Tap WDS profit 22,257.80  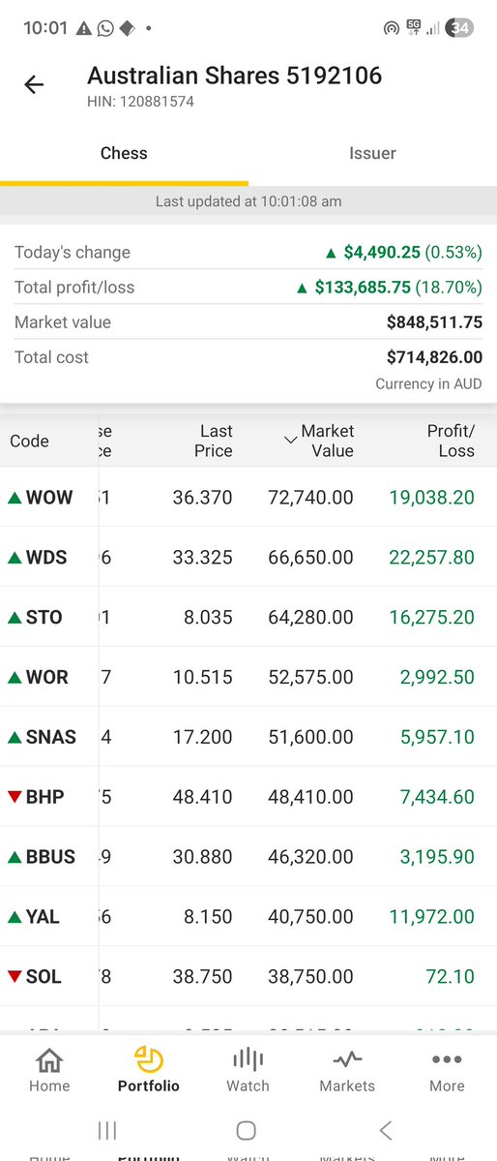[432, 557]
